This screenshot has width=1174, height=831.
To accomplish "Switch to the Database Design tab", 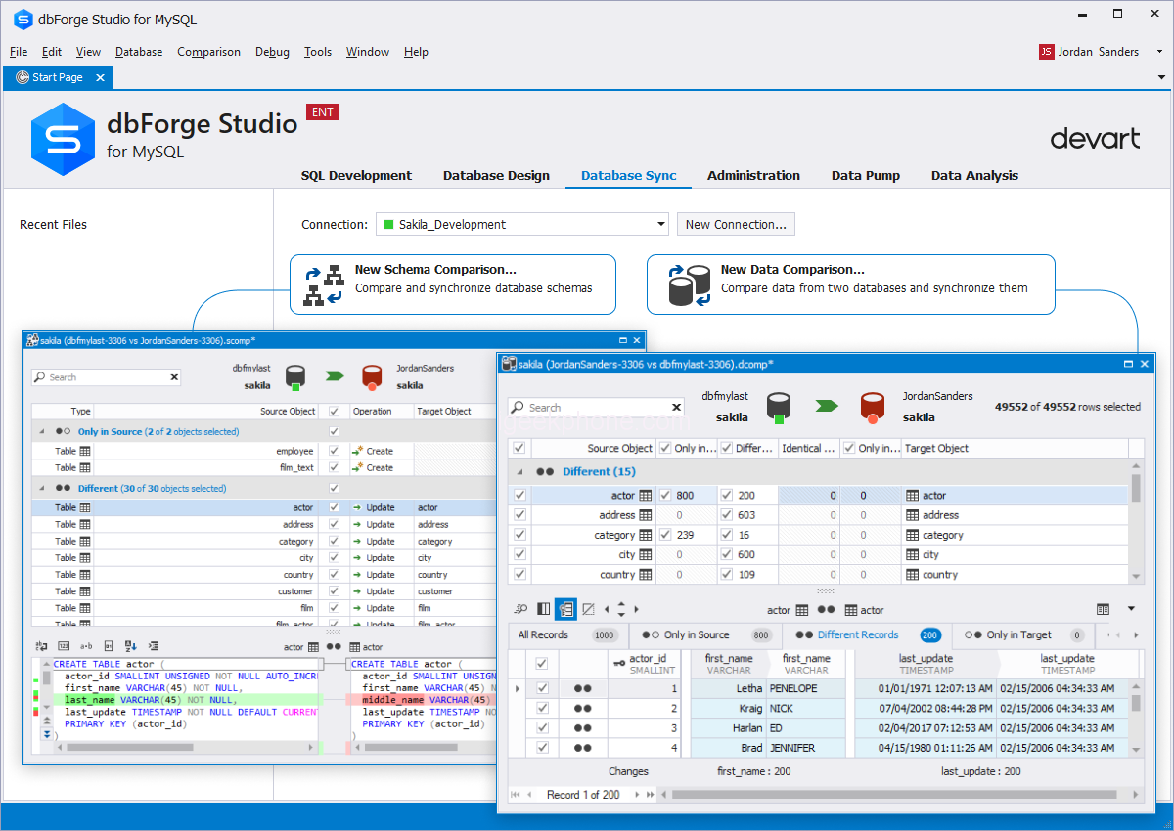I will tap(496, 176).
